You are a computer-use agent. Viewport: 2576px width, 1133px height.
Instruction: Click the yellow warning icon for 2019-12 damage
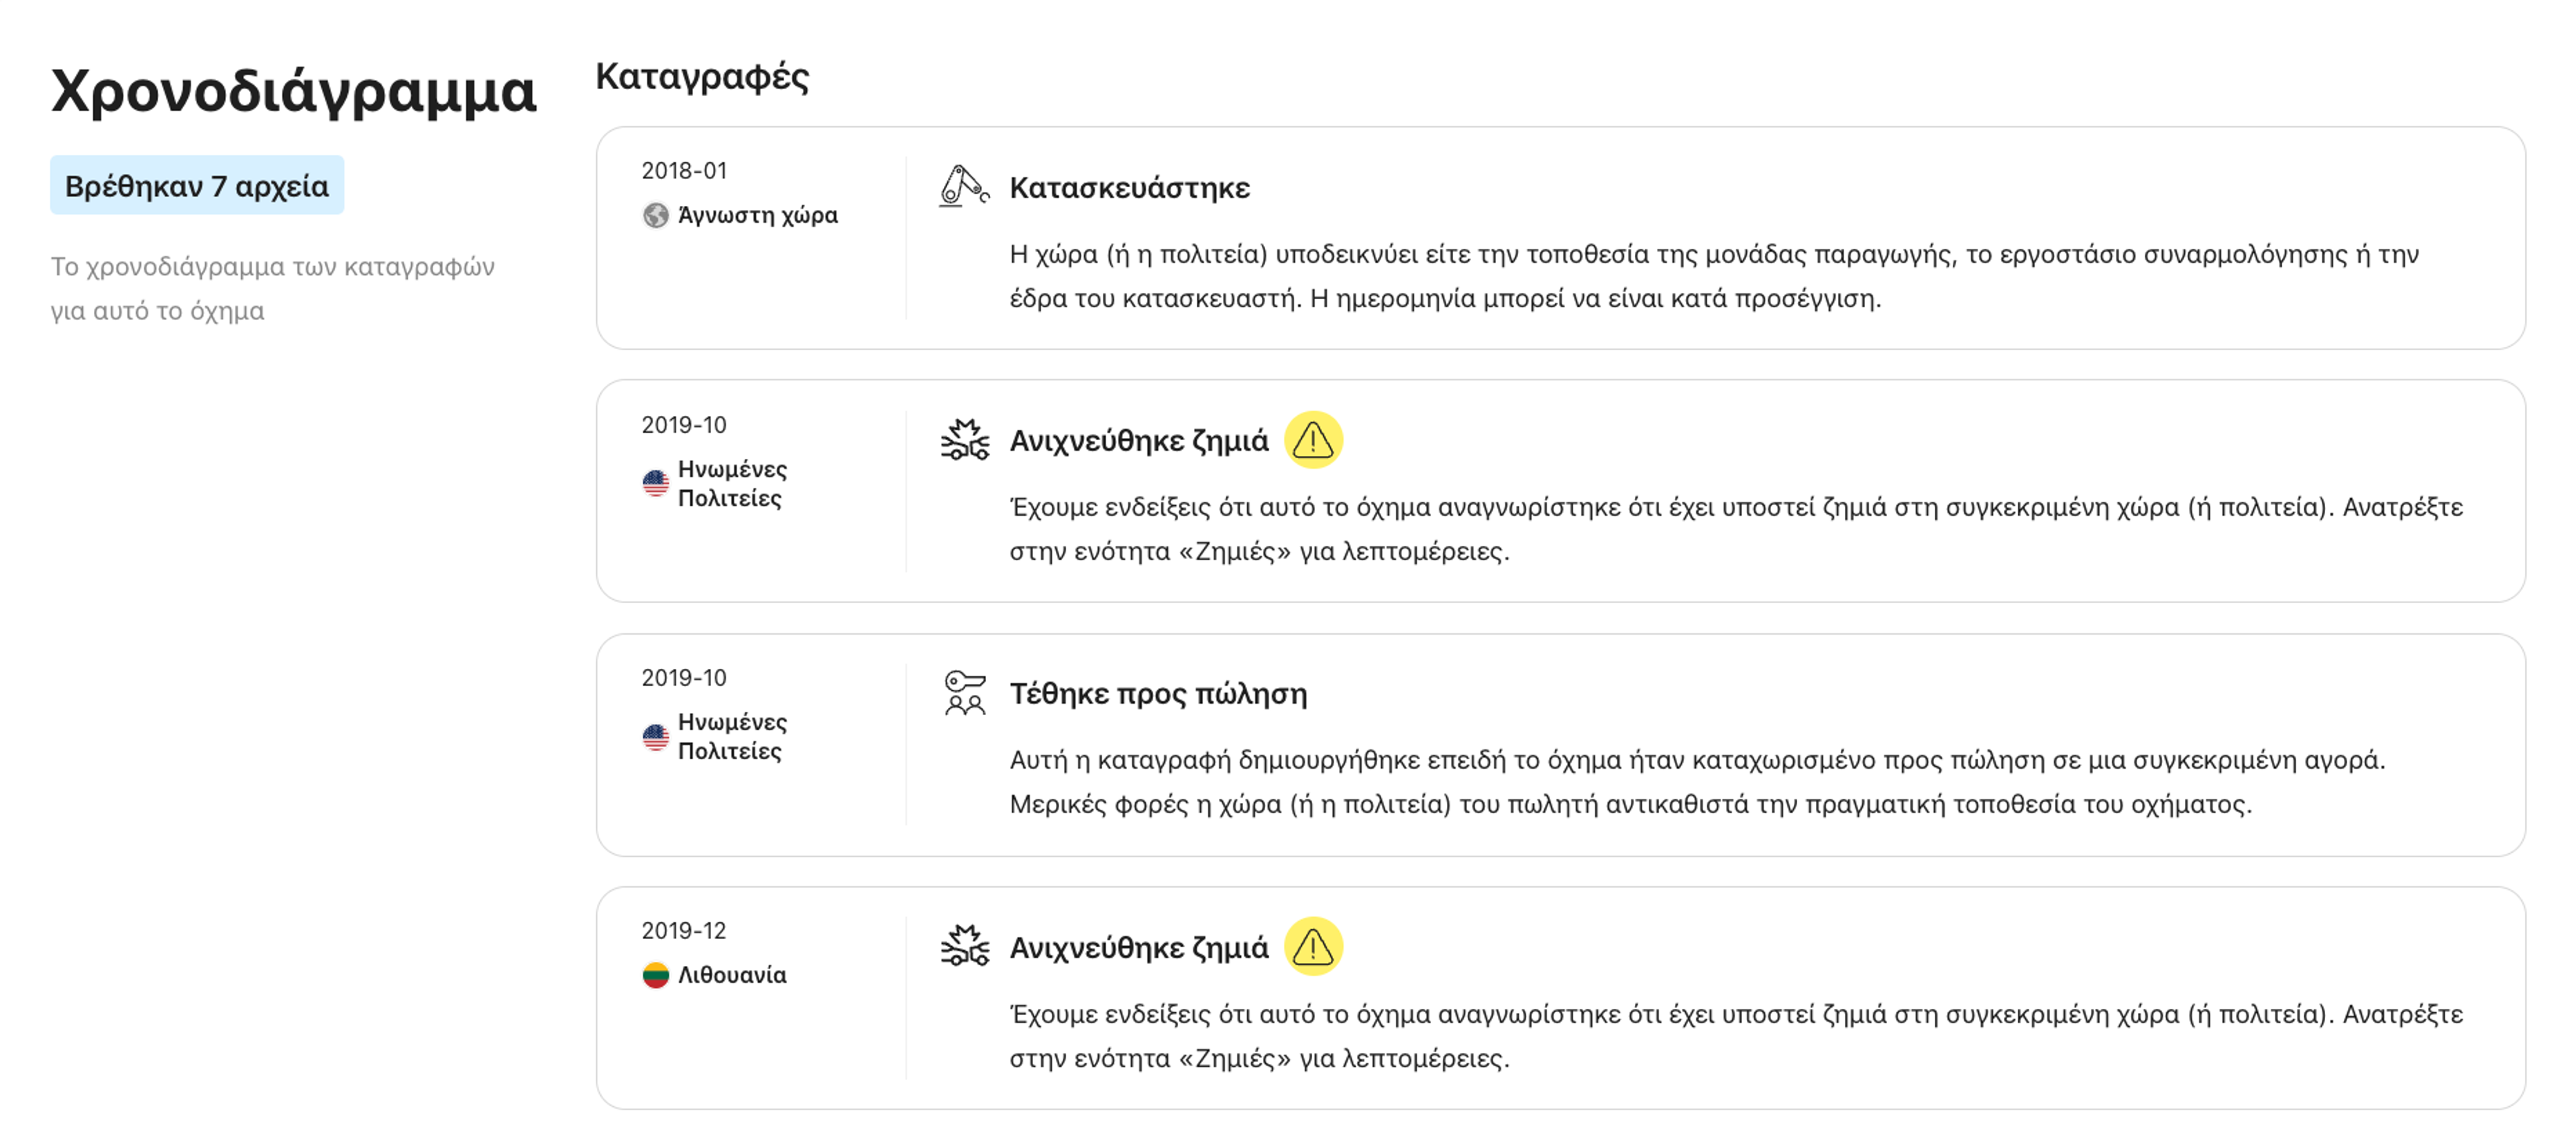(x=1312, y=946)
